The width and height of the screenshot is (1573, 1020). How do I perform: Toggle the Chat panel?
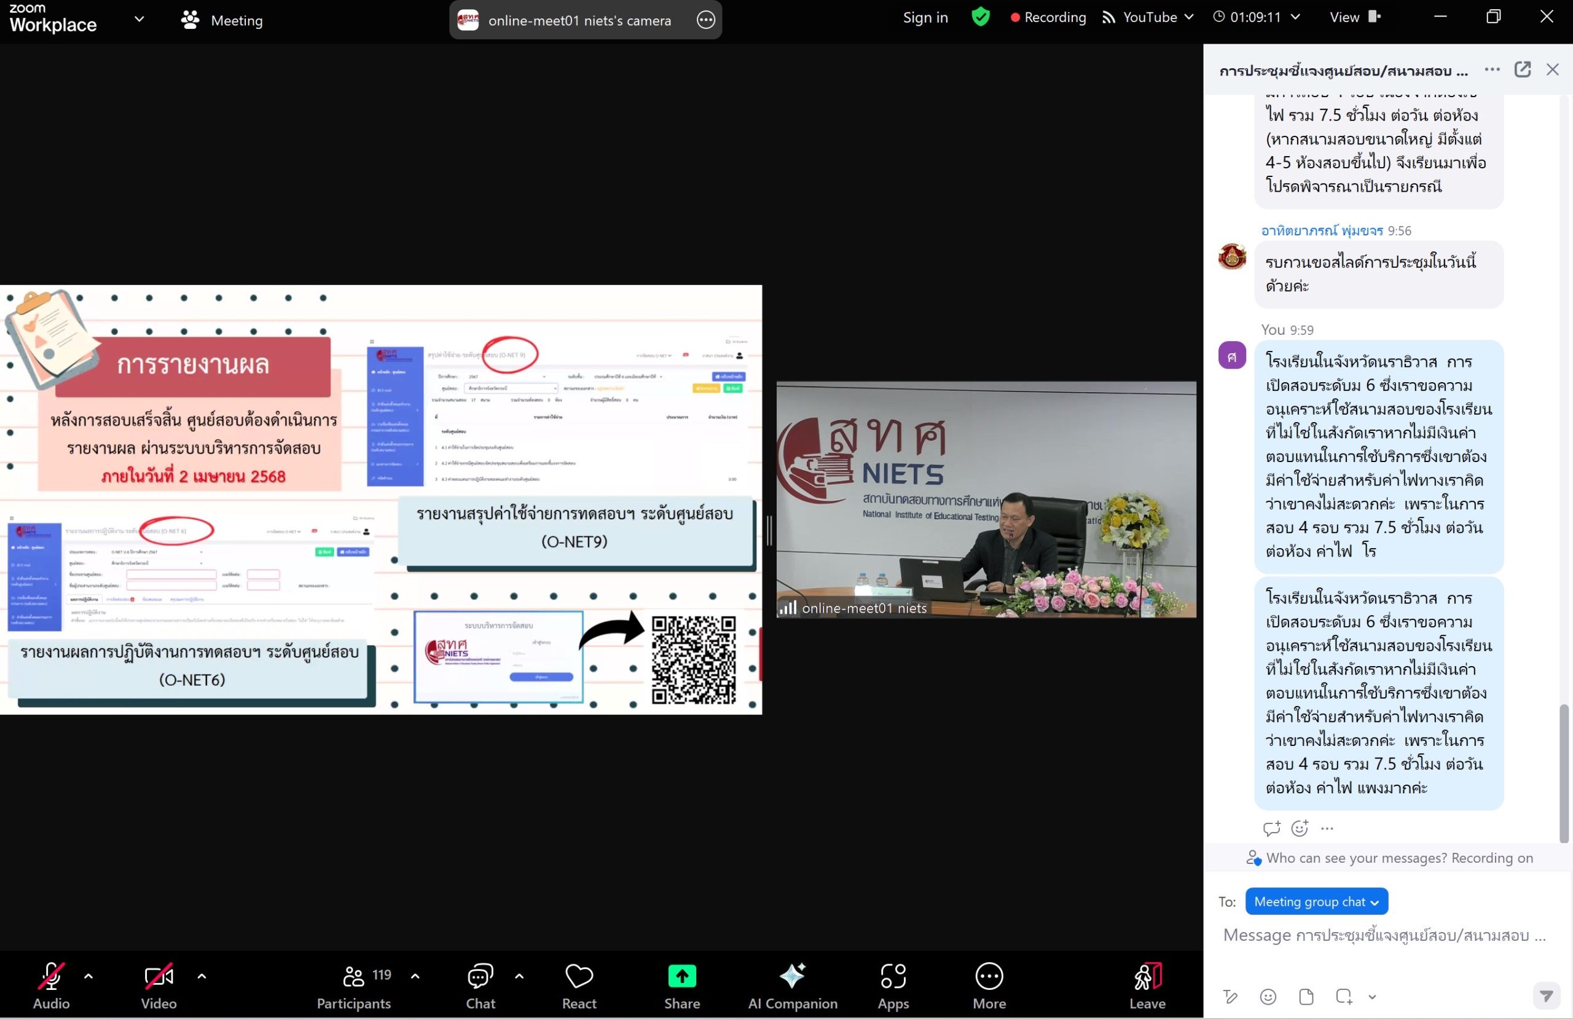[481, 986]
